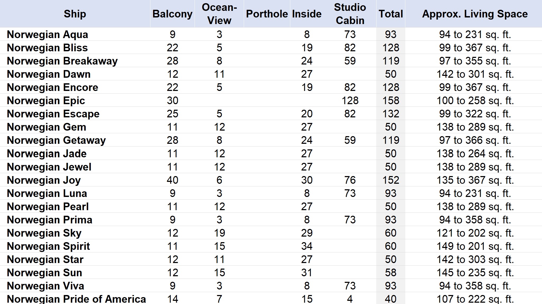The height and width of the screenshot is (304, 542).
Task: Click the Balcony column header
Action: [x=172, y=14]
